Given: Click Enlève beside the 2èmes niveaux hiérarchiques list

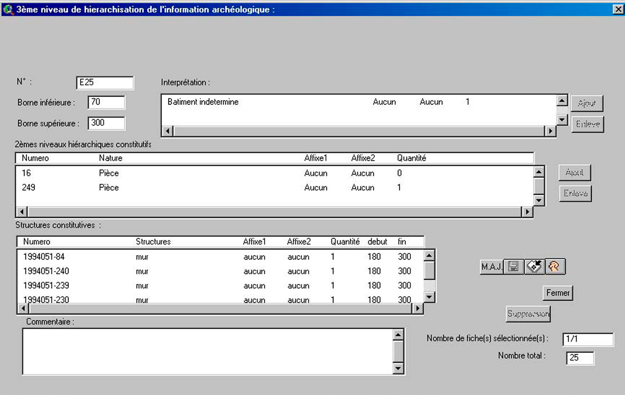Looking at the screenshot, I should [576, 194].
